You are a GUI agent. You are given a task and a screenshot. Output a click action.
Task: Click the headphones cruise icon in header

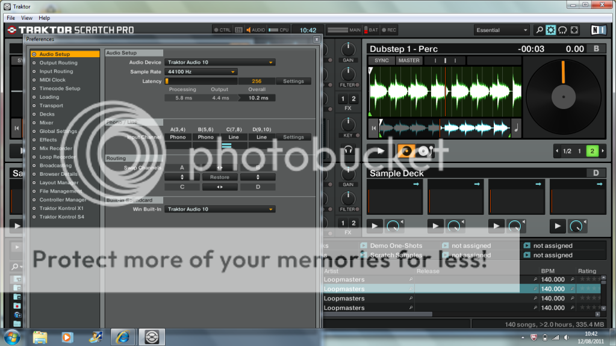[x=562, y=30]
